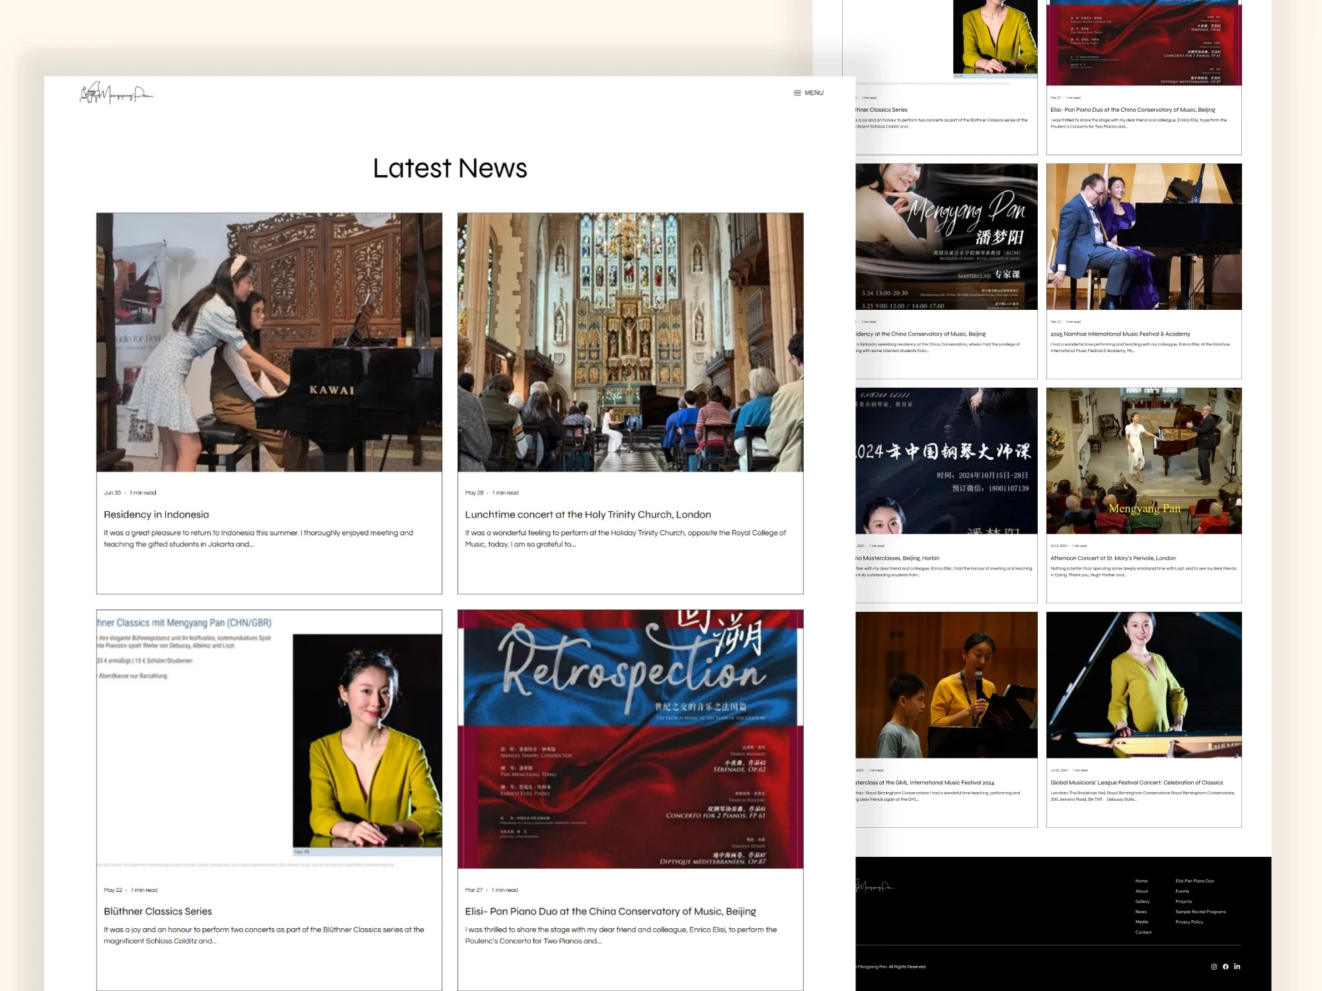Click the excerpt starting 'It was a joy and an honour' in the front window

pyautogui.click(x=264, y=935)
